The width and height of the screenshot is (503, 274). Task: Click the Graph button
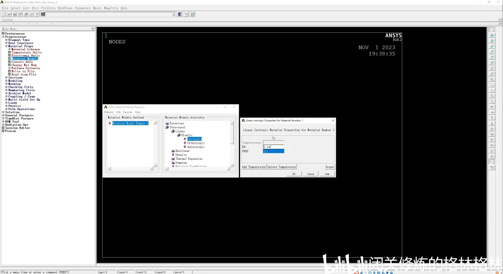(330, 167)
